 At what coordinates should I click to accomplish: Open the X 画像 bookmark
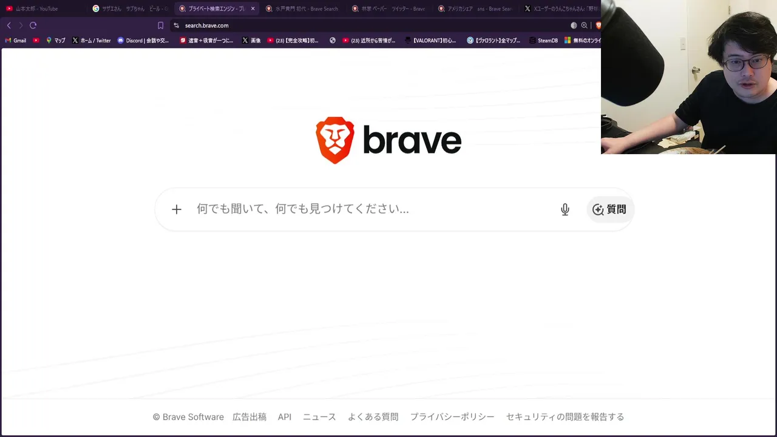click(x=251, y=41)
